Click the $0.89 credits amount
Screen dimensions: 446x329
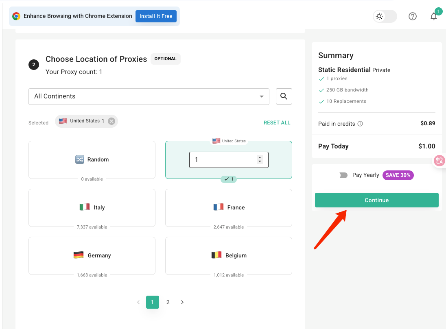[428, 123]
